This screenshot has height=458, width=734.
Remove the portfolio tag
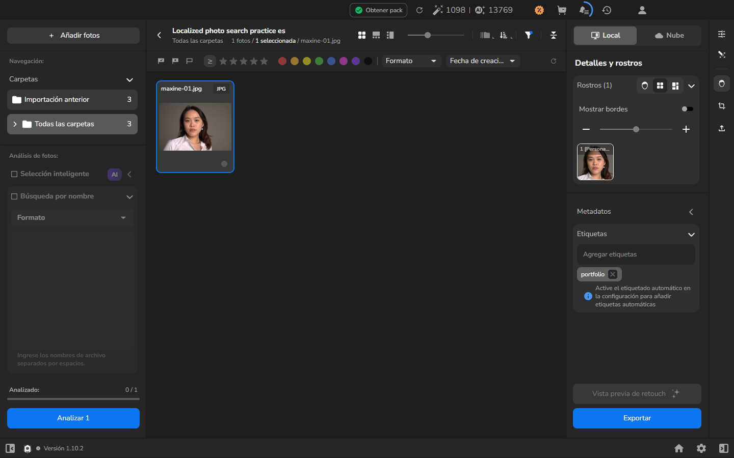(613, 274)
